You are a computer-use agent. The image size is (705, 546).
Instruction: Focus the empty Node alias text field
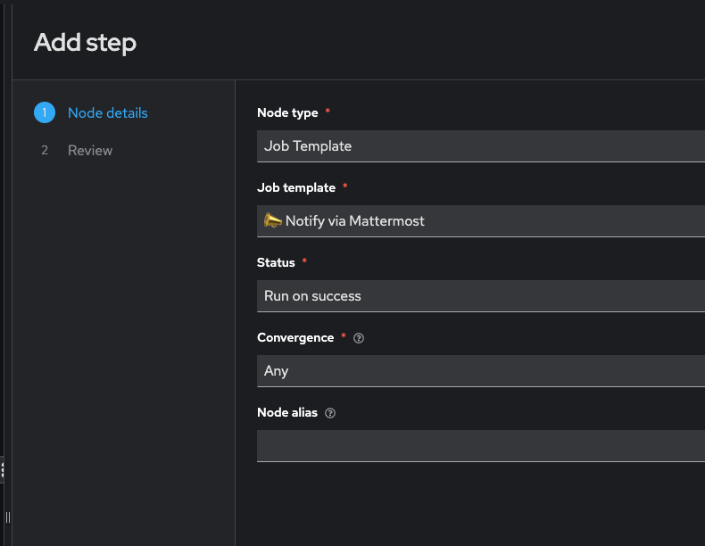pos(480,445)
